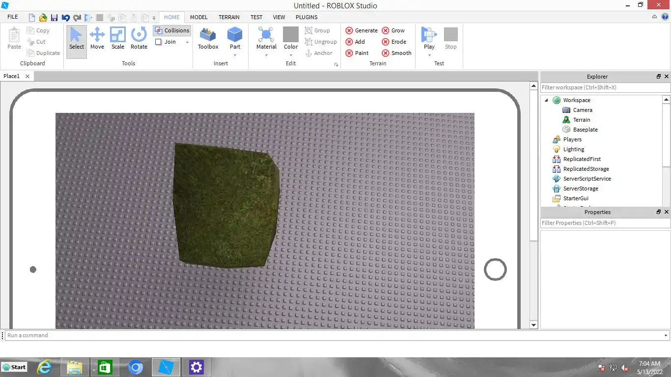The height and width of the screenshot is (377, 671).
Task: Open the Color dropdown arrow
Action: tap(291, 54)
